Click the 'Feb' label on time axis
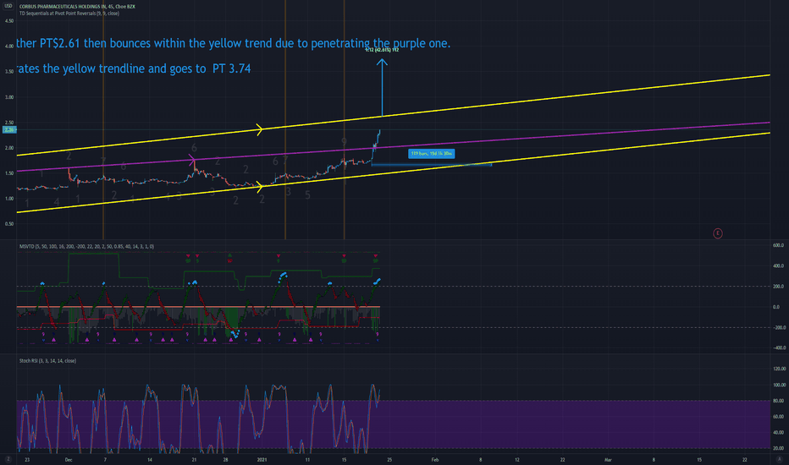The width and height of the screenshot is (789, 465). [435, 460]
